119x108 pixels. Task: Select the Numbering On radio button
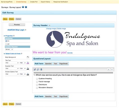point(6,41)
